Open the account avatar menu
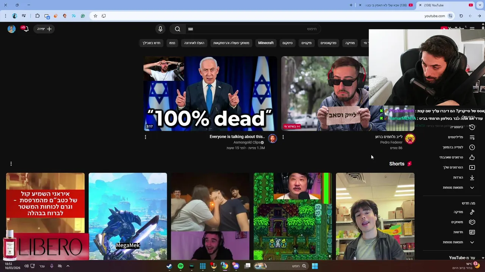 pyautogui.click(x=11, y=29)
